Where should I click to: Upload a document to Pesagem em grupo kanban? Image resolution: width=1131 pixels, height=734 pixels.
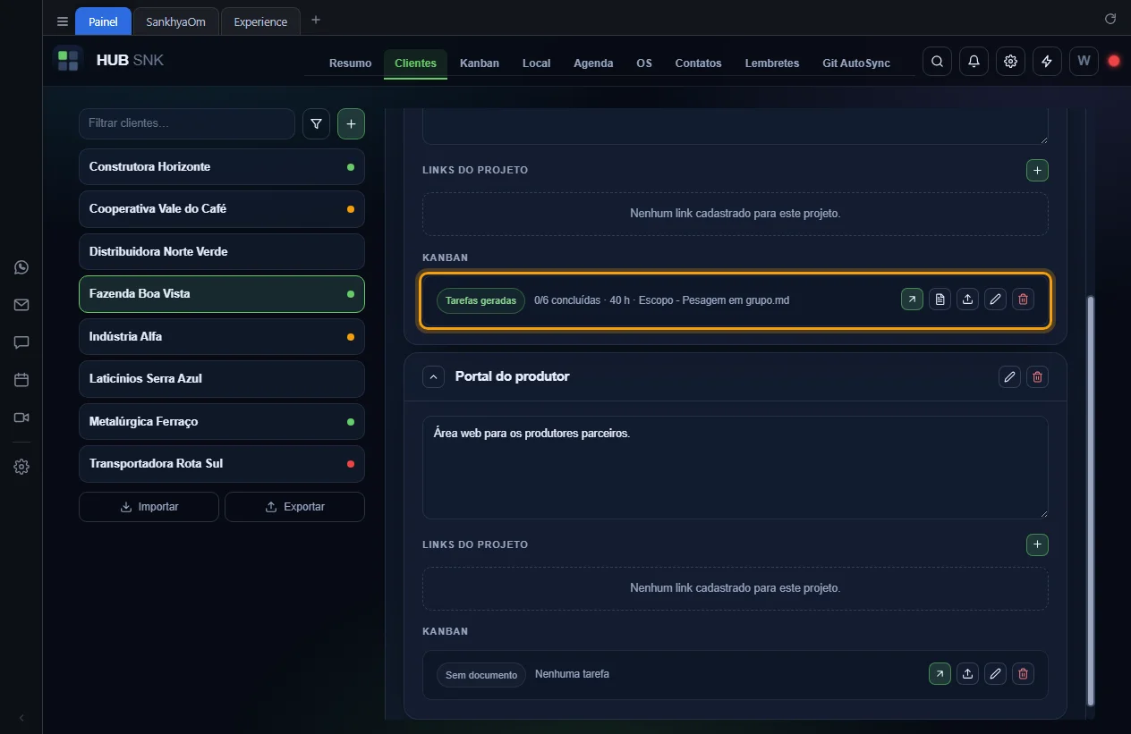967,300
